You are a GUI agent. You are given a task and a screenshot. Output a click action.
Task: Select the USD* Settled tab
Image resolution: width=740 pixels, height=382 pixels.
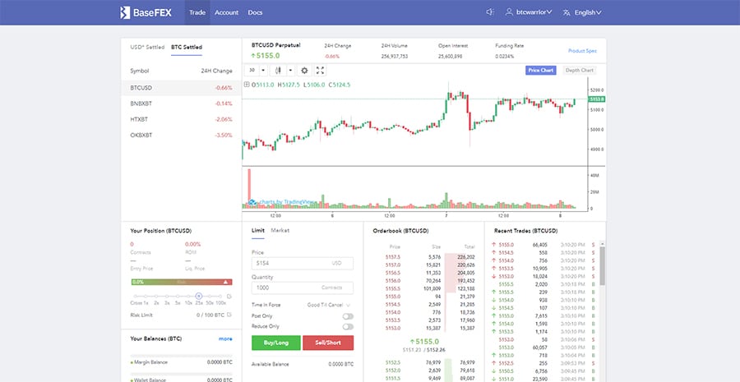[x=147, y=47]
